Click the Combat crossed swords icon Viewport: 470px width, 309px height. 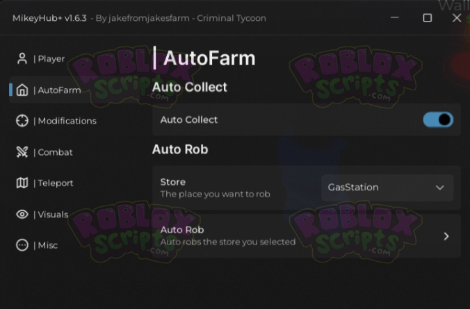(22, 152)
